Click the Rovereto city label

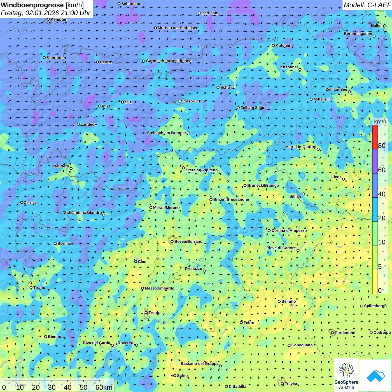pos(126,343)
